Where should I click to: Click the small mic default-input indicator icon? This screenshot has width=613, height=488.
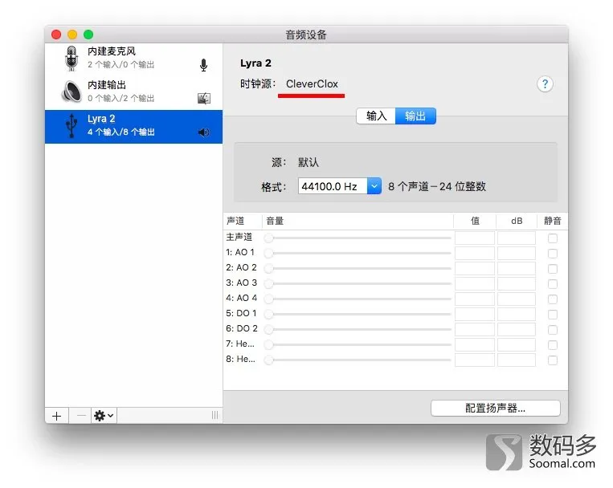pos(203,65)
